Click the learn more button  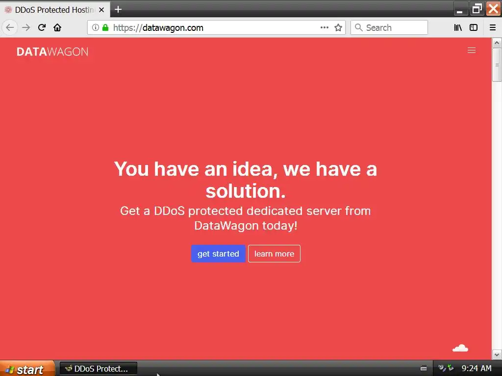274,254
